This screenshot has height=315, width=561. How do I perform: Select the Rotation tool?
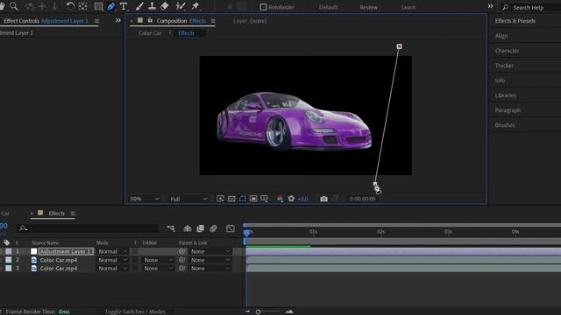[x=70, y=6]
